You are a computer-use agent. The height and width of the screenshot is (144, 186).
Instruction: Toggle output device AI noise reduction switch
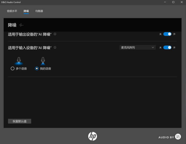pos(167,34)
